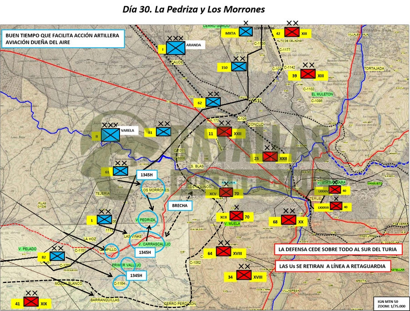The height and width of the screenshot is (311, 410).
Task: Click the title 'Día 30. La Pedriza y Los Morrones'
Action: 194,10
